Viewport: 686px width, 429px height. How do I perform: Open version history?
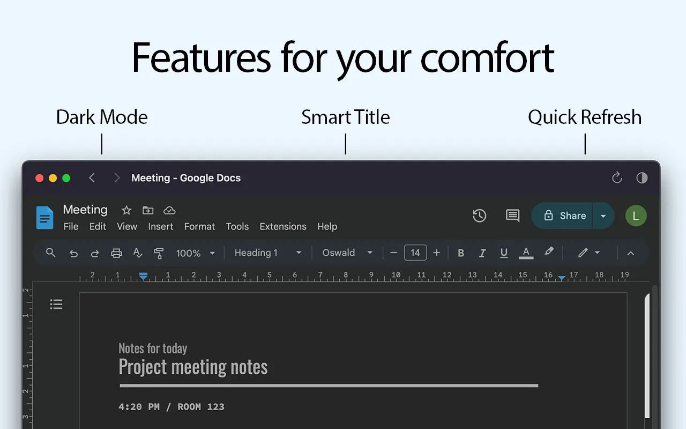[479, 216]
